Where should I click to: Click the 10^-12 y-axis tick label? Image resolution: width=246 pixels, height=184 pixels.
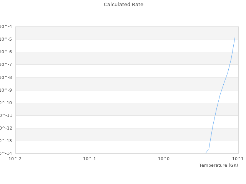tap(6, 128)
